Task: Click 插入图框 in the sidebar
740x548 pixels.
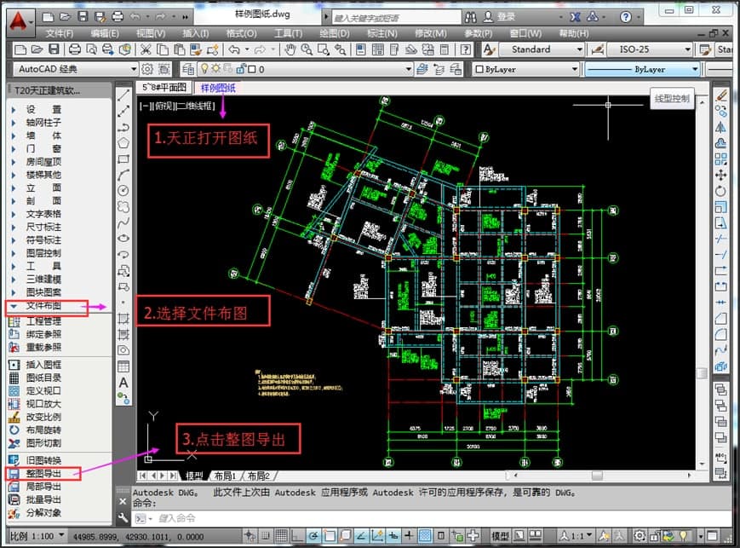Action: (43, 365)
